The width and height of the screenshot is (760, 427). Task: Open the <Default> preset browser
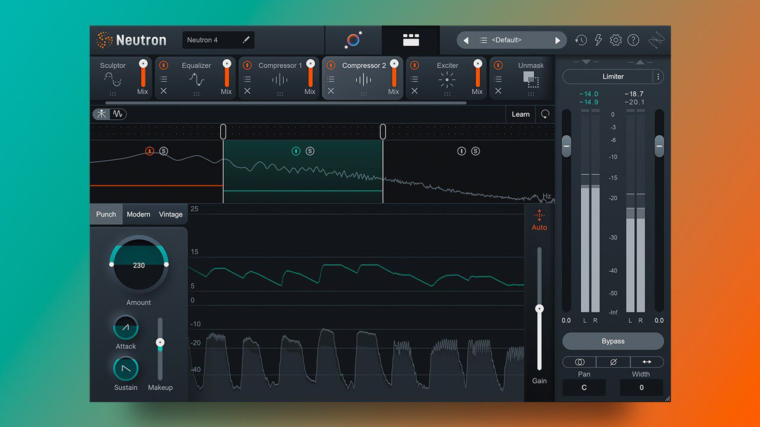point(511,40)
